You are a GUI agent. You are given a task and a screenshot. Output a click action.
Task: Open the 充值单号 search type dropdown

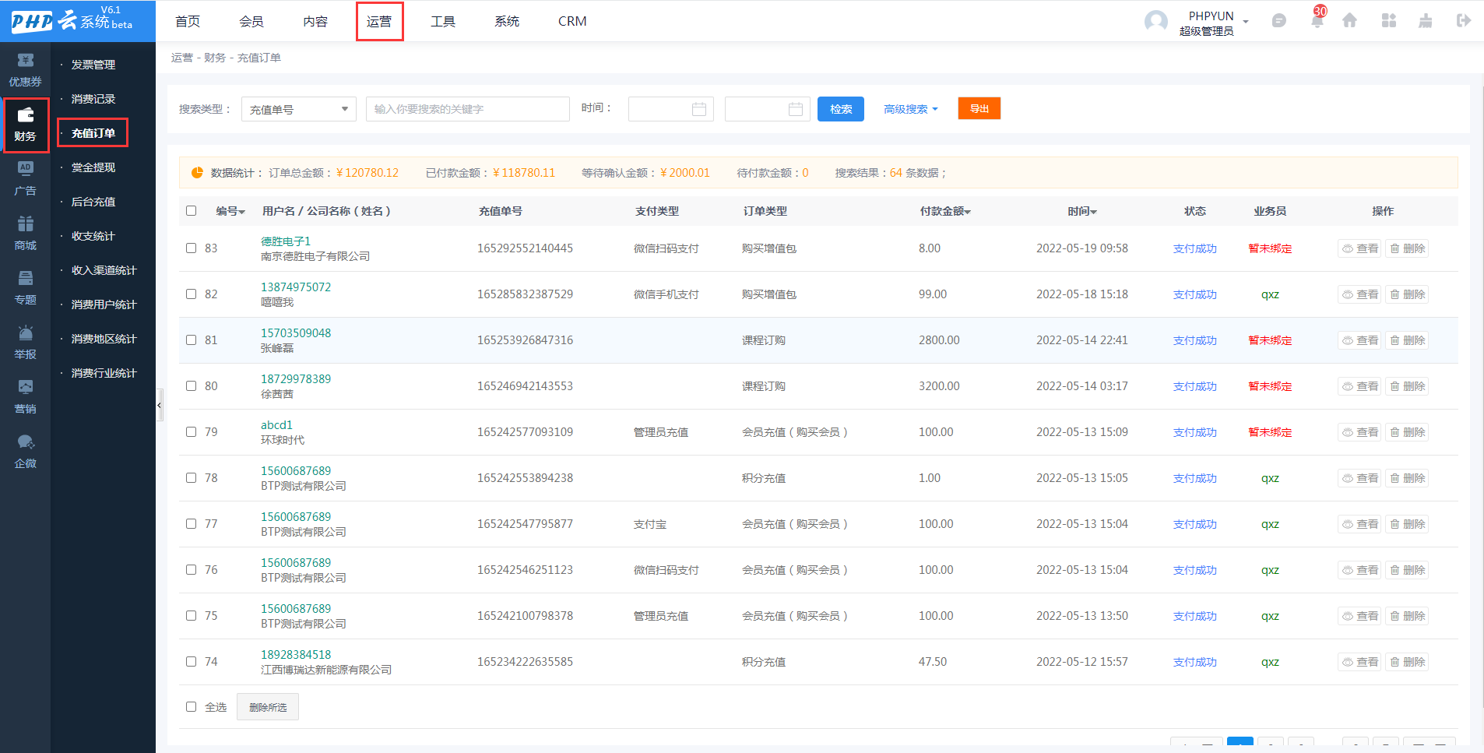299,109
